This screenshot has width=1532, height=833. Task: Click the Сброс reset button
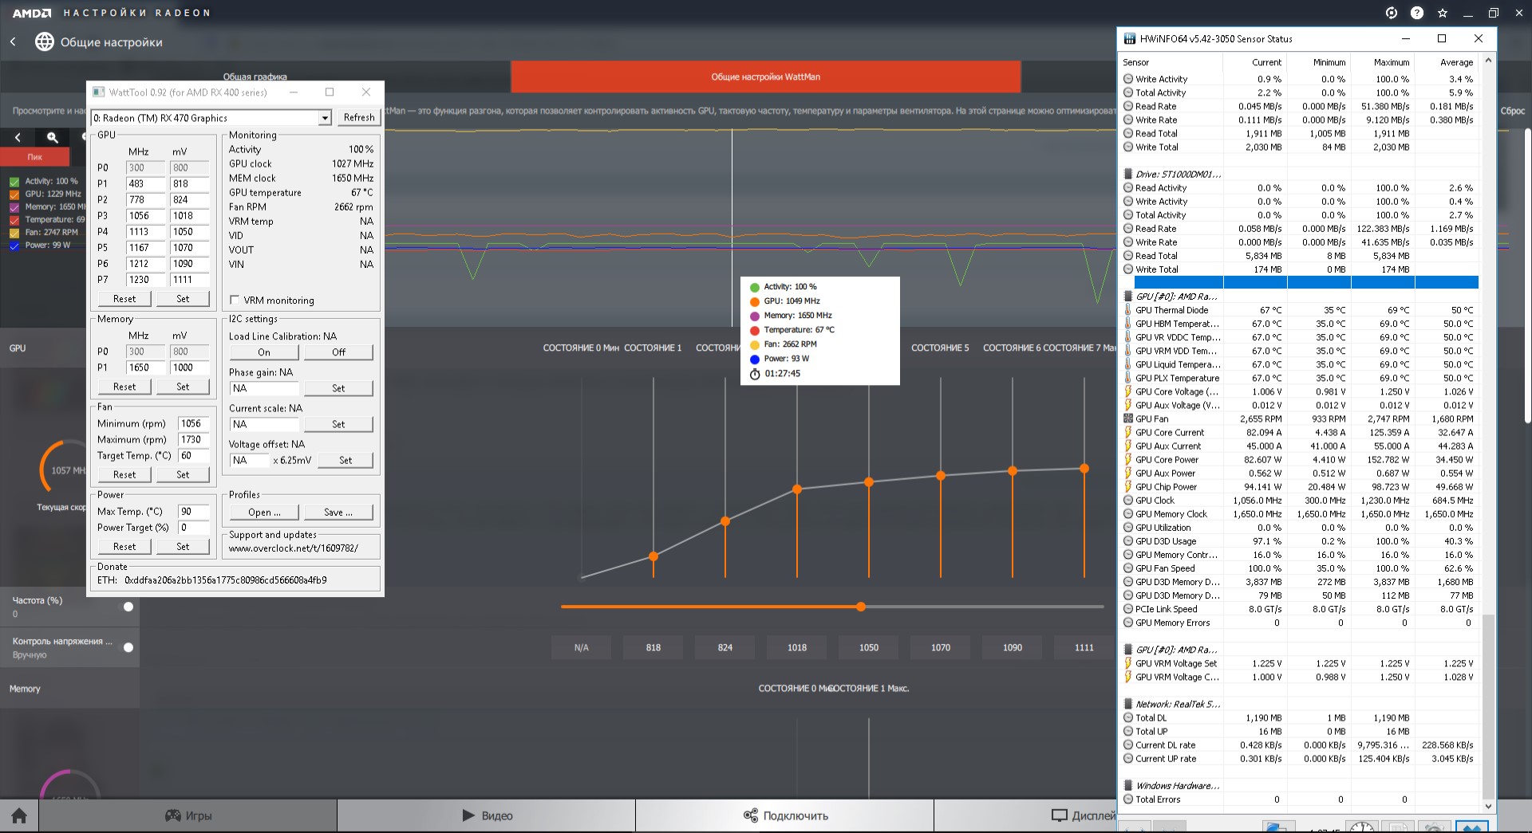click(1512, 111)
